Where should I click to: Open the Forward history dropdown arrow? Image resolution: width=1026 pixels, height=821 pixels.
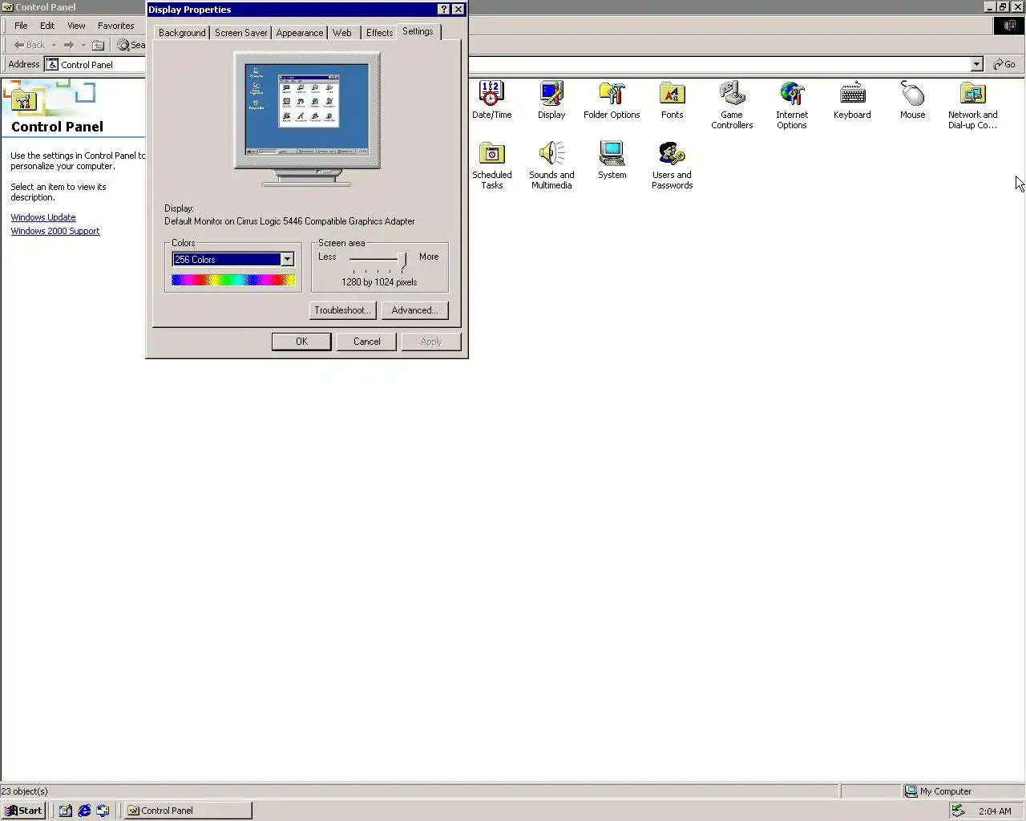83,45
